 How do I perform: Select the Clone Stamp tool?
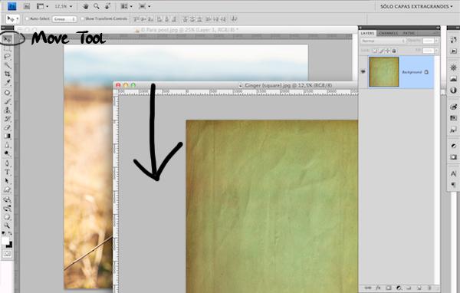(8, 110)
